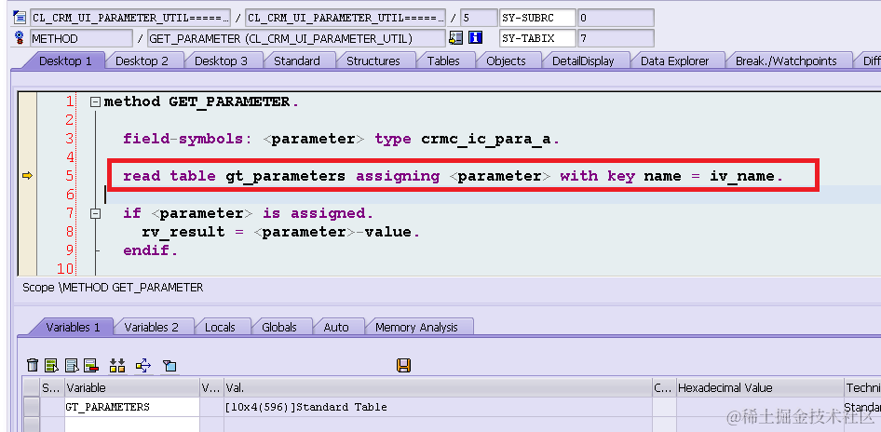Image resolution: width=881 pixels, height=432 pixels.
Task: Open the Structures tab
Action: (x=373, y=61)
